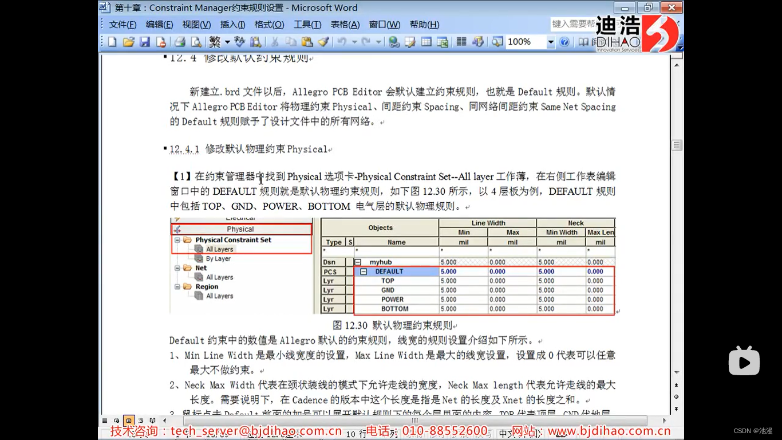Switch to Normal view button

[105, 421]
